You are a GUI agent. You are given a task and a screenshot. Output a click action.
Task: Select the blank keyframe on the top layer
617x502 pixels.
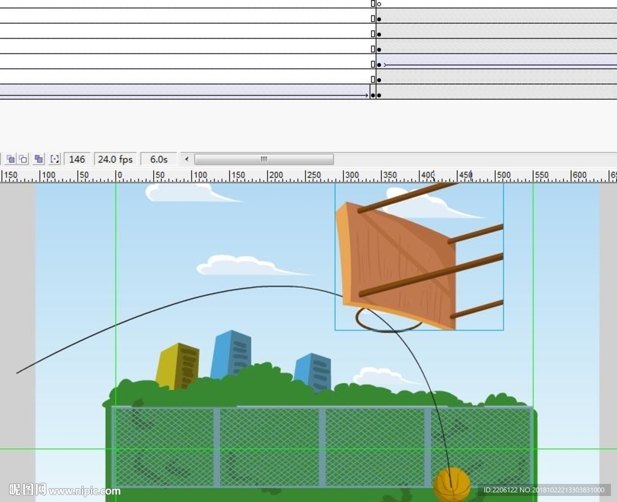pyautogui.click(x=379, y=4)
